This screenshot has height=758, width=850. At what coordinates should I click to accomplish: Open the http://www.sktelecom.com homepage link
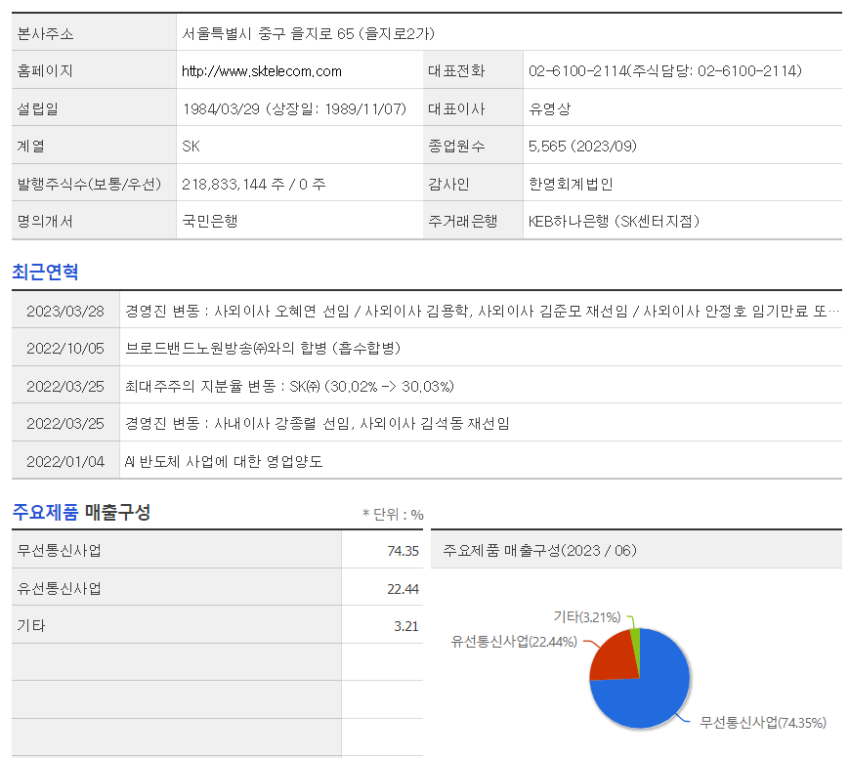(261, 71)
